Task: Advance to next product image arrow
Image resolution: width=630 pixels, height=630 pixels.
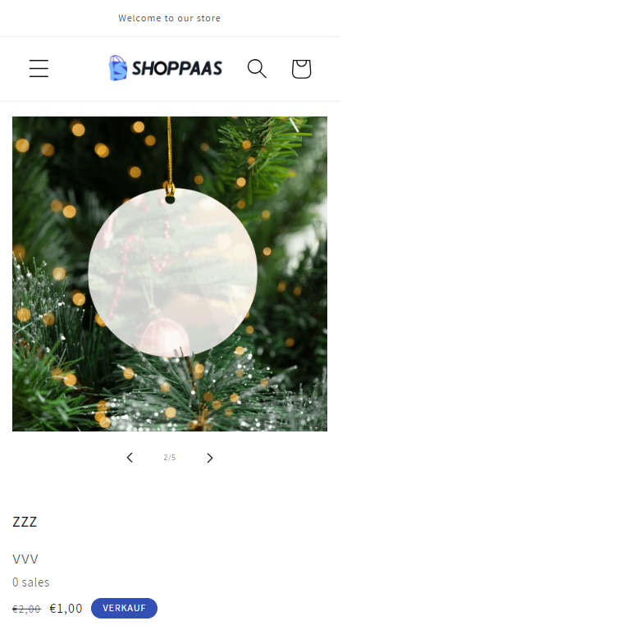Action: 210,458
